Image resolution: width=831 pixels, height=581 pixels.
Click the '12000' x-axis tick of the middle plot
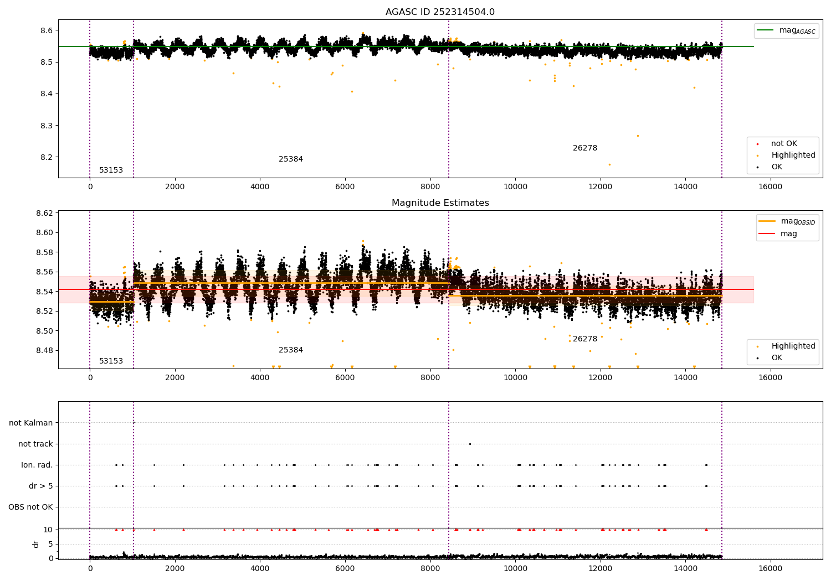pyautogui.click(x=600, y=378)
